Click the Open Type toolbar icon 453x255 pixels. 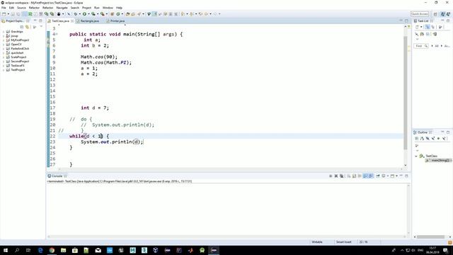pyautogui.click(x=127, y=14)
